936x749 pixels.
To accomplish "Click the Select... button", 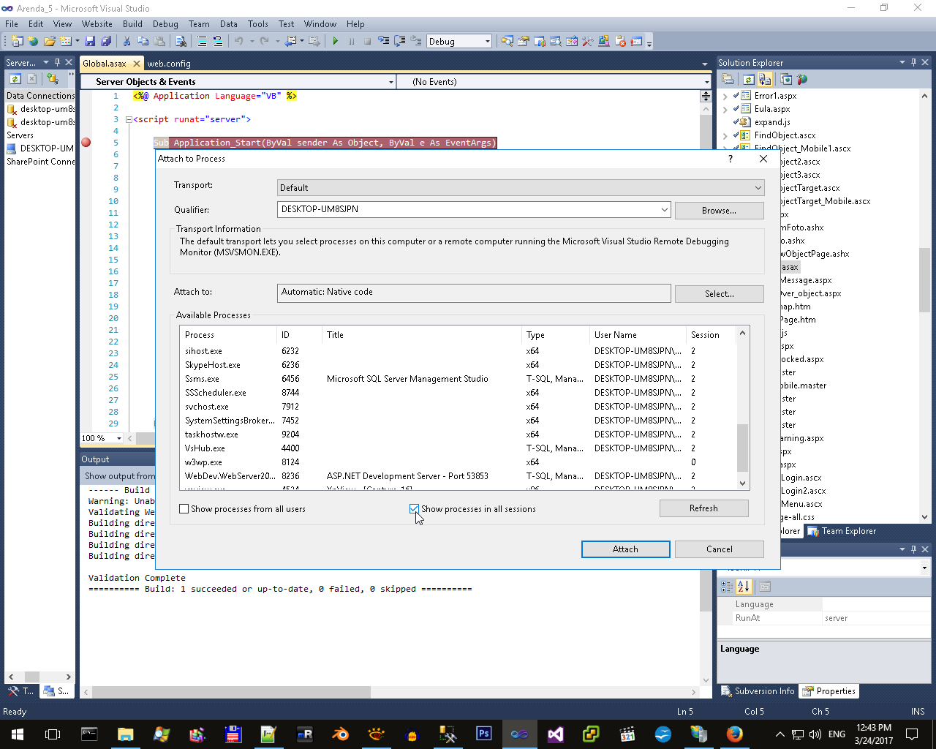I will [720, 294].
